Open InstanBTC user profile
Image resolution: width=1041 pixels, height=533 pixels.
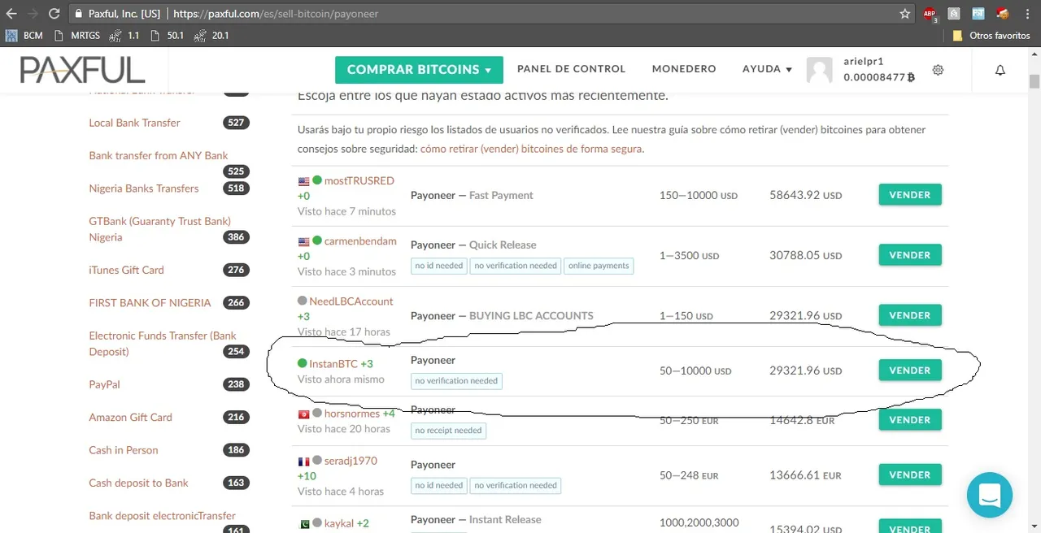coord(333,364)
